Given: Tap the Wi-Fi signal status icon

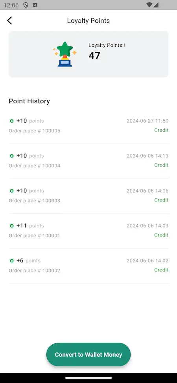Looking at the screenshot, I should (149, 5).
